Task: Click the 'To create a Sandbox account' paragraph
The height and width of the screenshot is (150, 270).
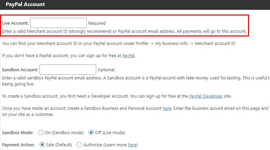Action: (x=117, y=96)
